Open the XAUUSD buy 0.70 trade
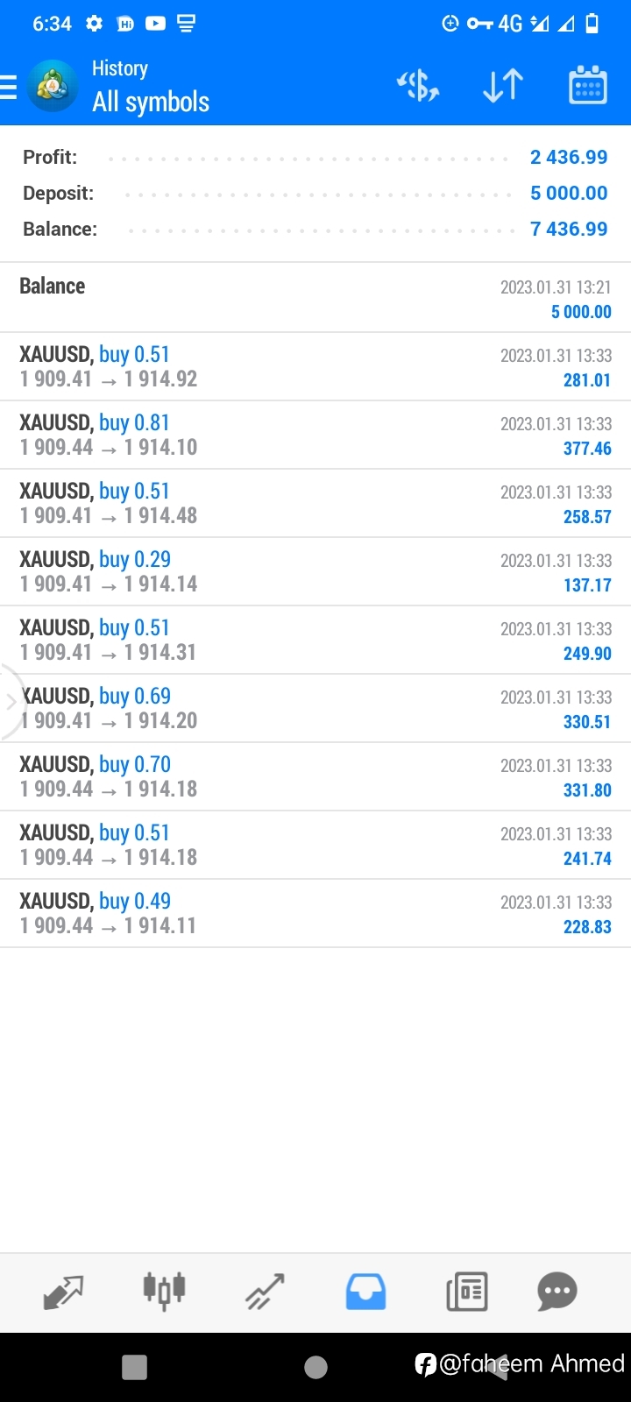 coord(315,776)
